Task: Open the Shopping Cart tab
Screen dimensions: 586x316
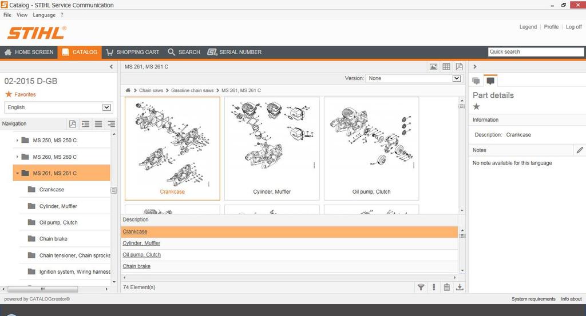Action: 133,52
